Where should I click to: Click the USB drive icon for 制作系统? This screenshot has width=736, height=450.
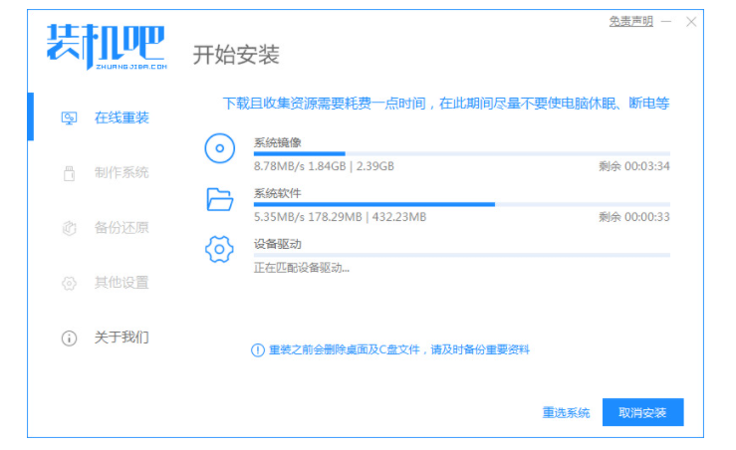(69, 173)
